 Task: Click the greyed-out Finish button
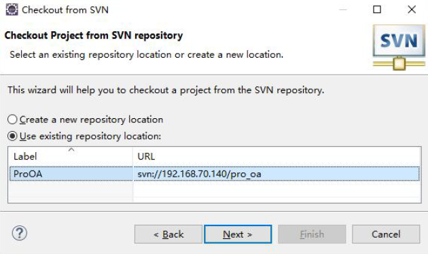[312, 234]
